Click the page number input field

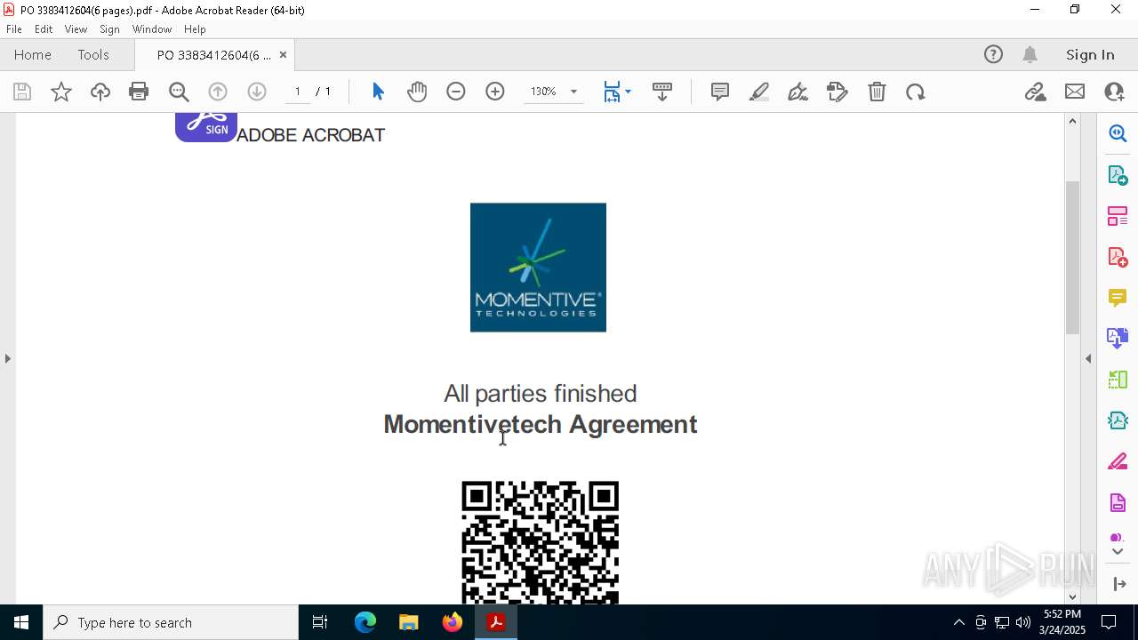click(x=297, y=92)
